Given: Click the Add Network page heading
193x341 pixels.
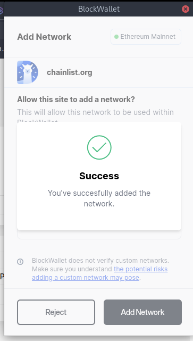Looking at the screenshot, I should (44, 37).
